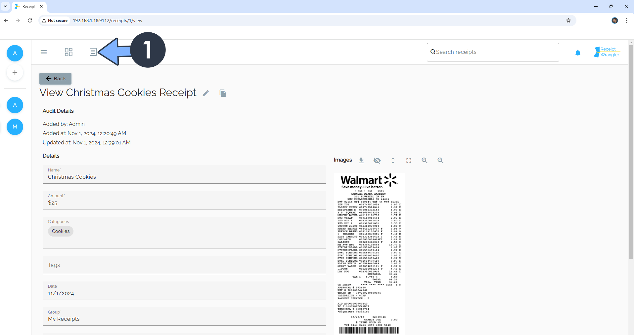Click the top user avatar A
Screen dimensions: 634x335
coord(15,53)
